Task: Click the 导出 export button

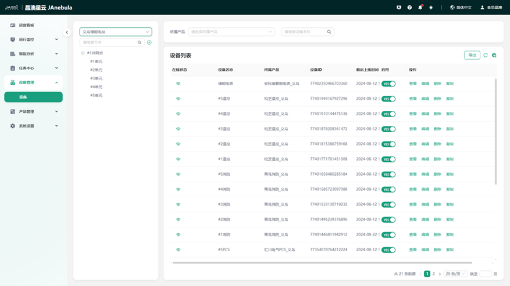Action: point(472,55)
